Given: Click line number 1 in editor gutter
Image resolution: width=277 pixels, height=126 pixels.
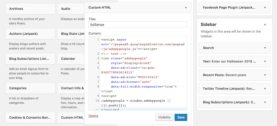Looking at the screenshot, I should (x=98, y=40).
